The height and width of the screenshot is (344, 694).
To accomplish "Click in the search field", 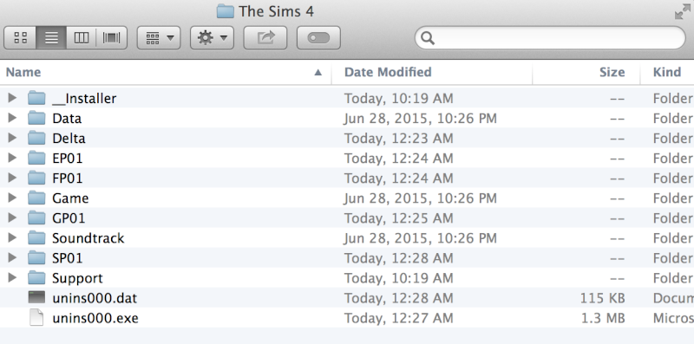I will tap(550, 38).
